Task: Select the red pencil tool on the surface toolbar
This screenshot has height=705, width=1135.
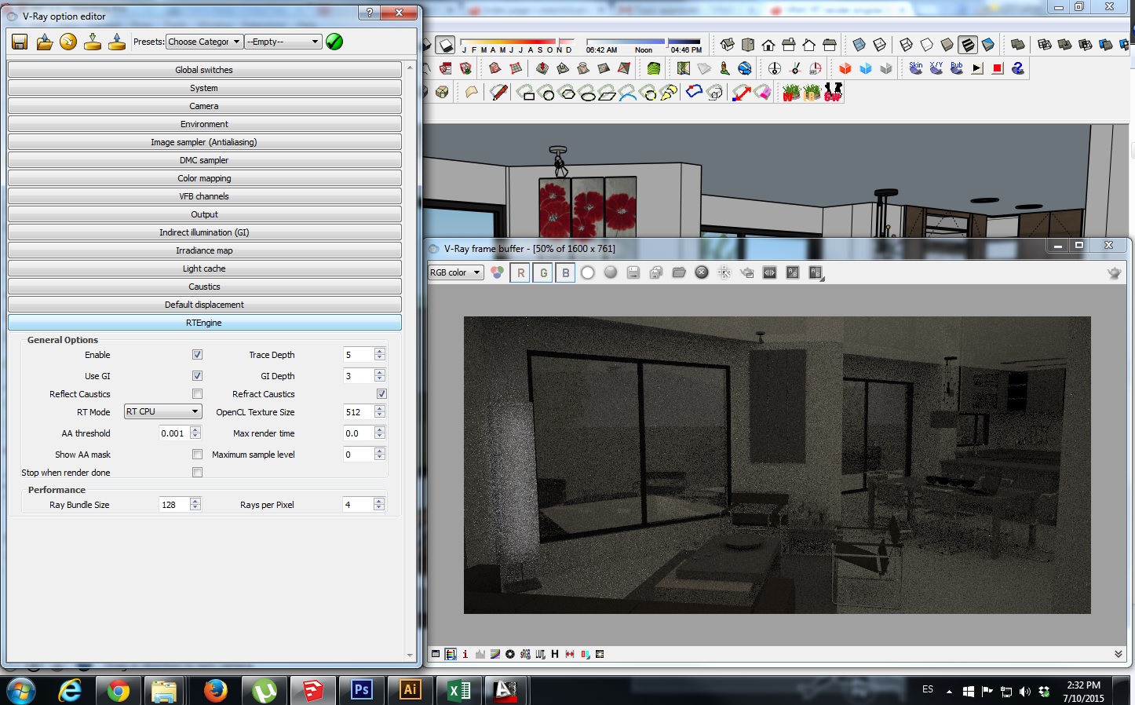Action: tap(498, 93)
